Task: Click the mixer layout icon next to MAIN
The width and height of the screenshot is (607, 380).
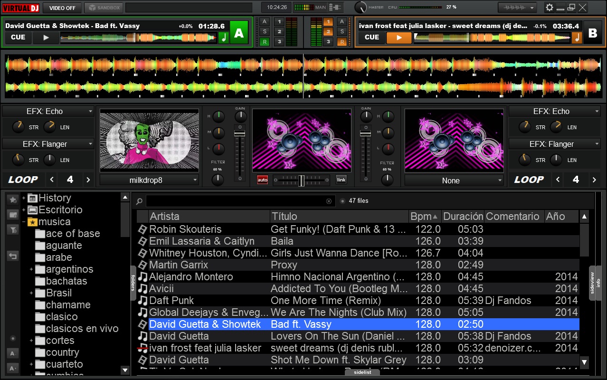Action: pos(336,7)
